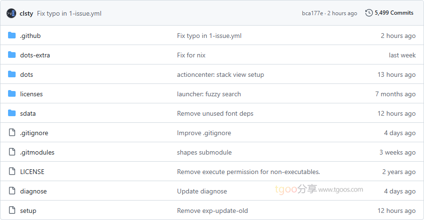Screen dimensions: 424x220
Task: Click the sdata folder icon
Action: point(12,113)
